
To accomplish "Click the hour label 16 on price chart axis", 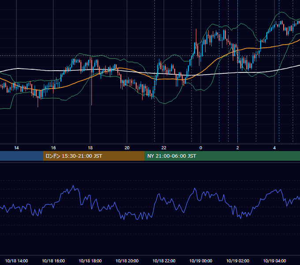I will point(53,148).
